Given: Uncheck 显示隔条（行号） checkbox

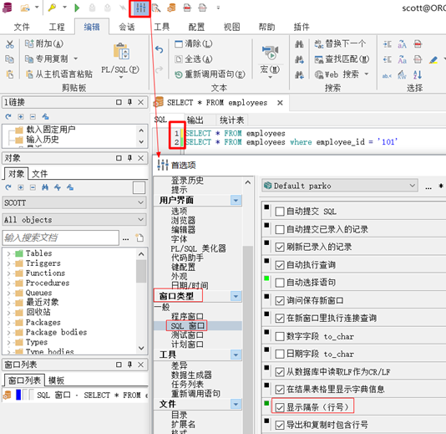Looking at the screenshot, I should pyautogui.click(x=280, y=407).
